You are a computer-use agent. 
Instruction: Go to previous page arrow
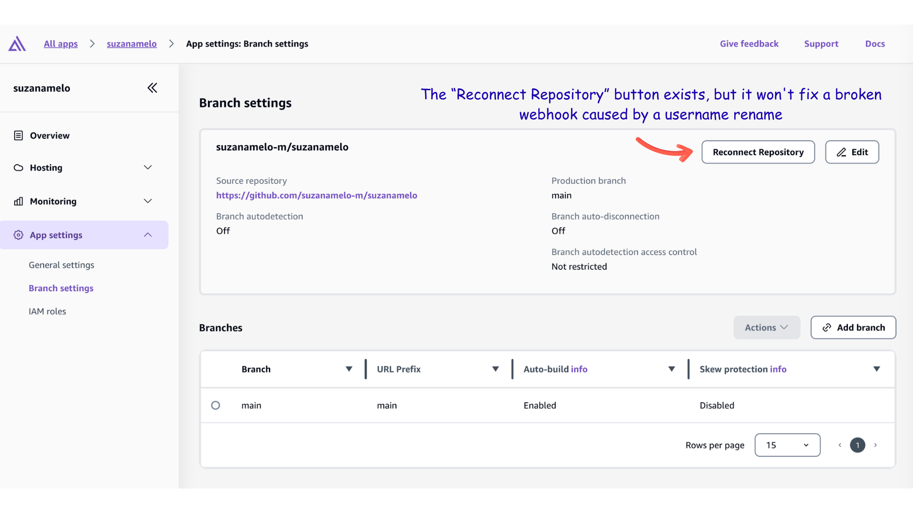pos(840,446)
